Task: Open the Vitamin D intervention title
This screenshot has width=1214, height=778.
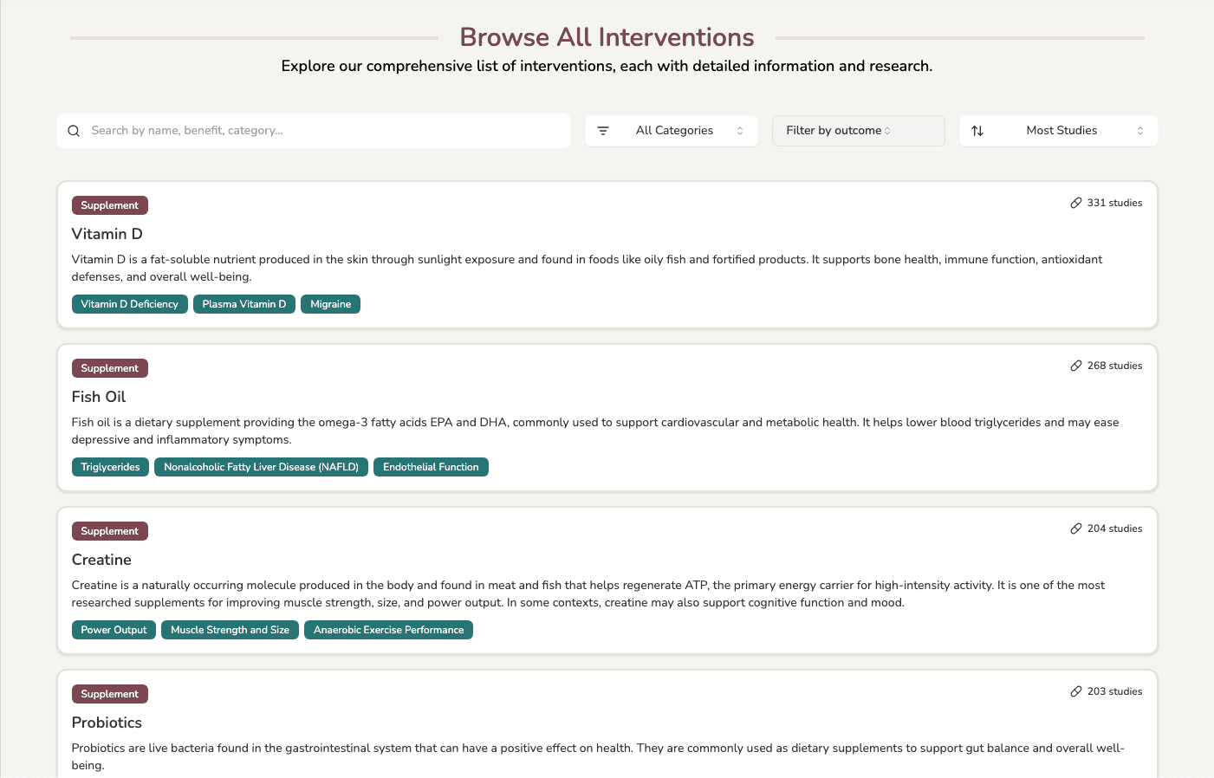Action: [x=107, y=234]
